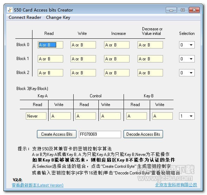This screenshot has width=207, height=195.
Task: Select Block 1 Write access field
Action: [83, 59]
